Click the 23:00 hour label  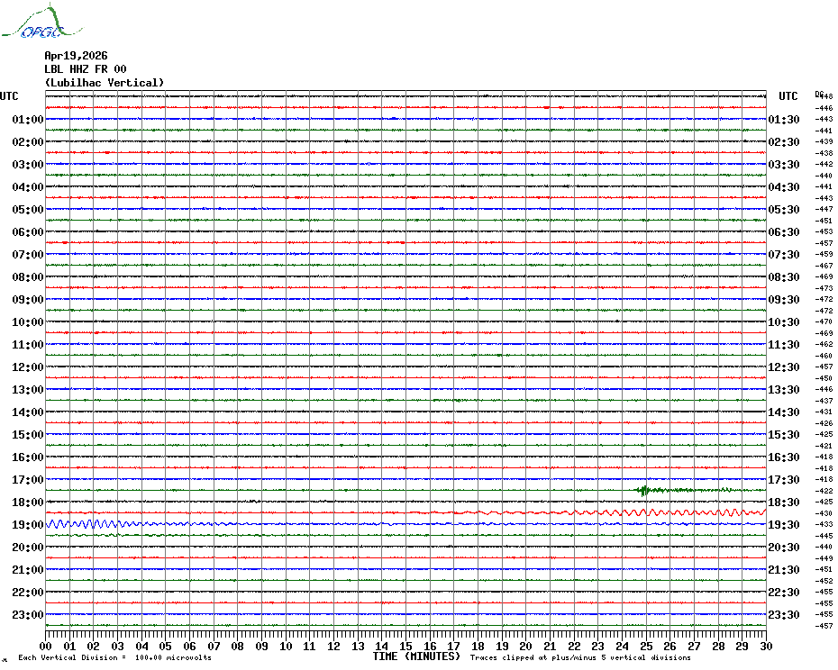(x=28, y=614)
